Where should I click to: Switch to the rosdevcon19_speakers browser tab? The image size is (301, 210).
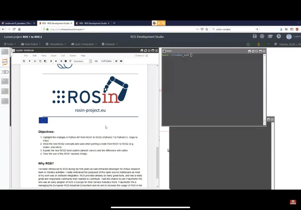[18, 23]
